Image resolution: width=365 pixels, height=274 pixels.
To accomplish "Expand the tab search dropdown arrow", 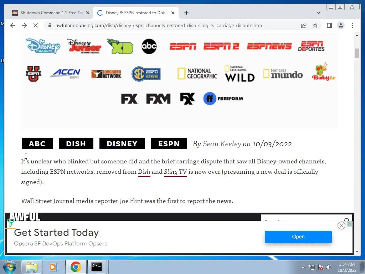I will [318, 13].
